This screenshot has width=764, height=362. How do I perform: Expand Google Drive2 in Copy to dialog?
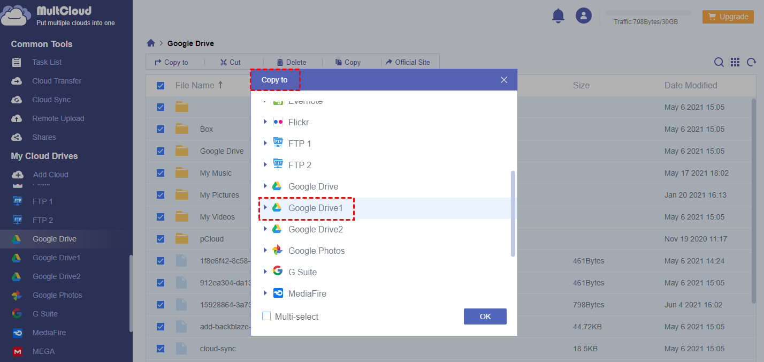pos(265,229)
